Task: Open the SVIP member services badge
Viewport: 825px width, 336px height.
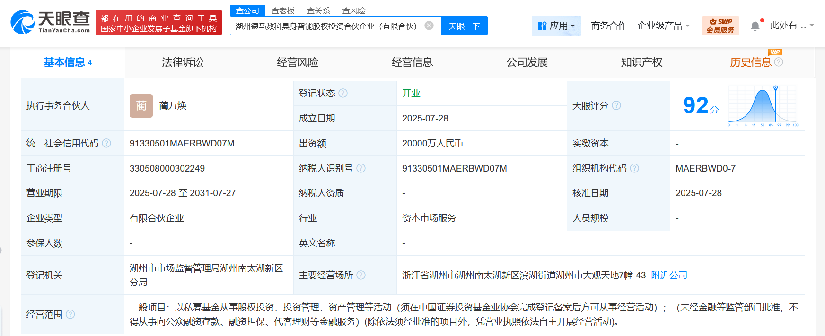Action: click(720, 26)
